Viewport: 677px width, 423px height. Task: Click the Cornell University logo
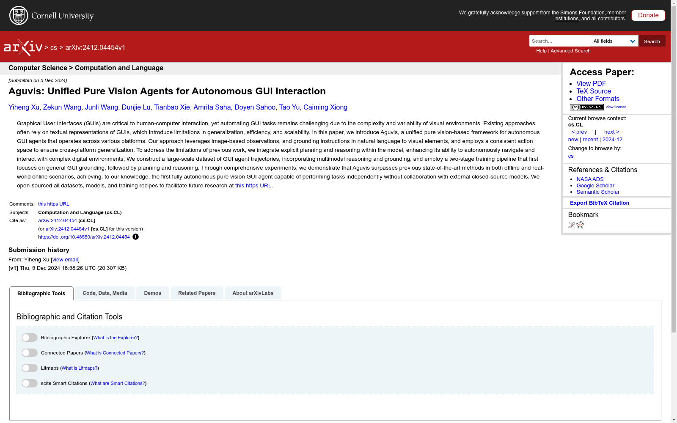pos(51,16)
